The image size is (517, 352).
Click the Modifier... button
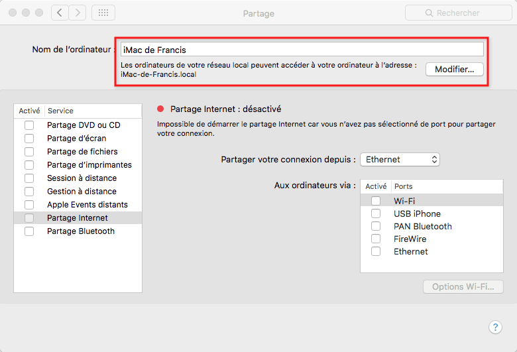(x=454, y=70)
